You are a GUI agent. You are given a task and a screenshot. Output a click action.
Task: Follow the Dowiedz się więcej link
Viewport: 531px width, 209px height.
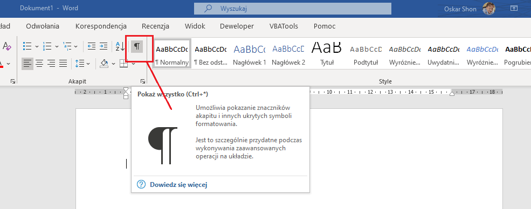click(x=178, y=185)
